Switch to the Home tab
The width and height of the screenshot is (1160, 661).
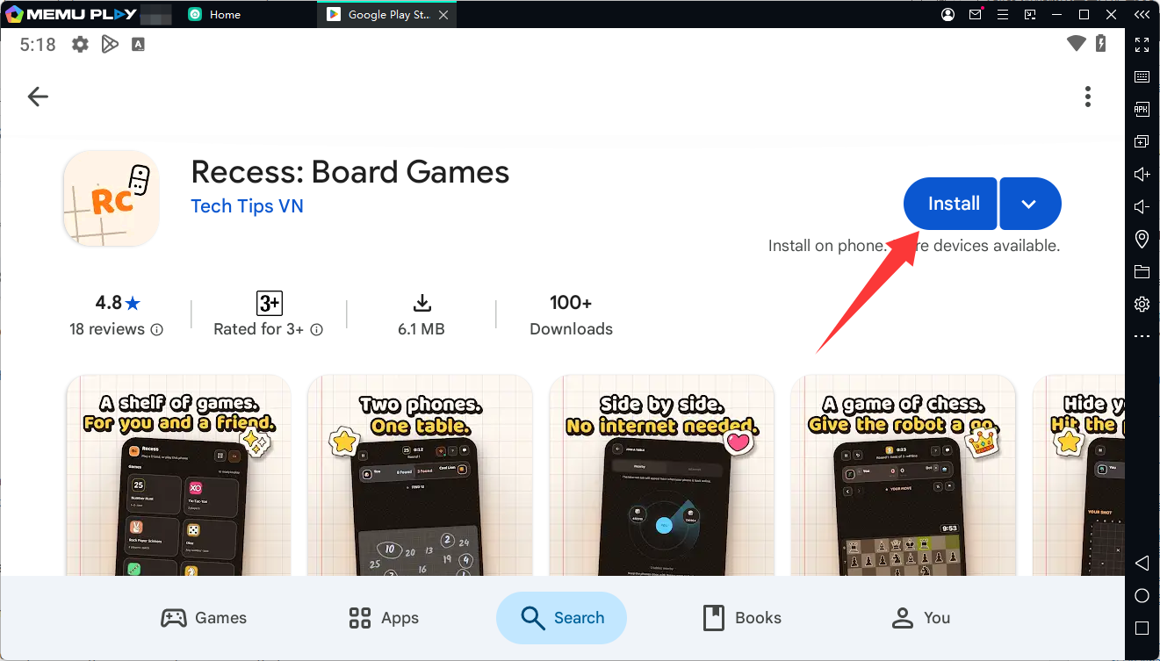click(215, 15)
